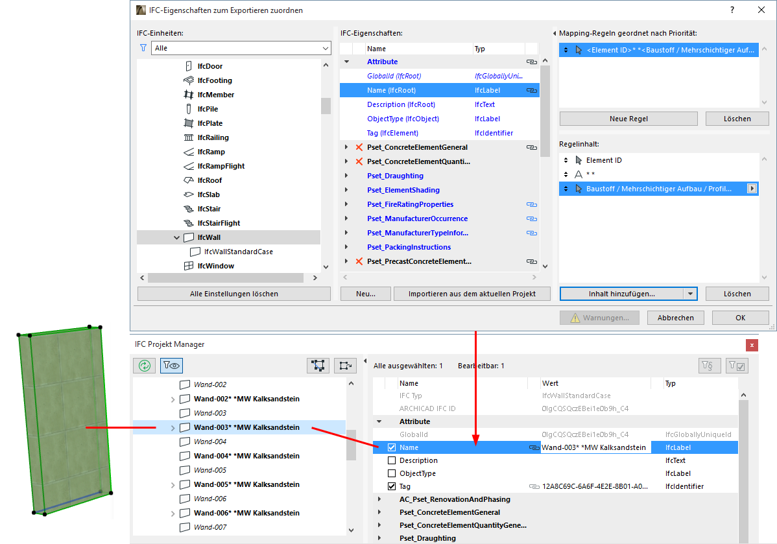Toggle the filter visible elements eye icon
777x544 pixels.
point(171,366)
